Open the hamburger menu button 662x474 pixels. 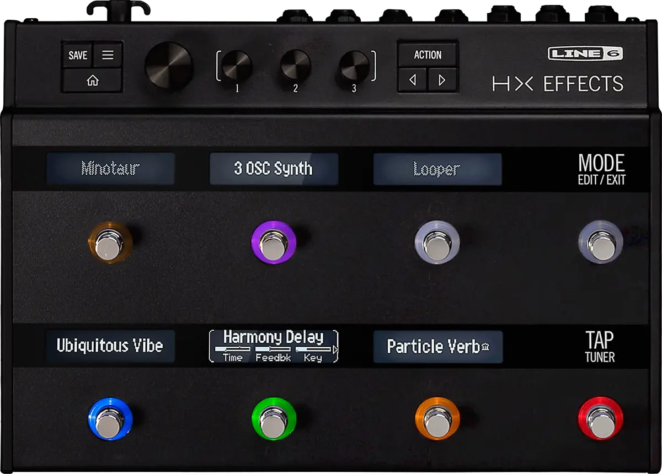pos(108,55)
